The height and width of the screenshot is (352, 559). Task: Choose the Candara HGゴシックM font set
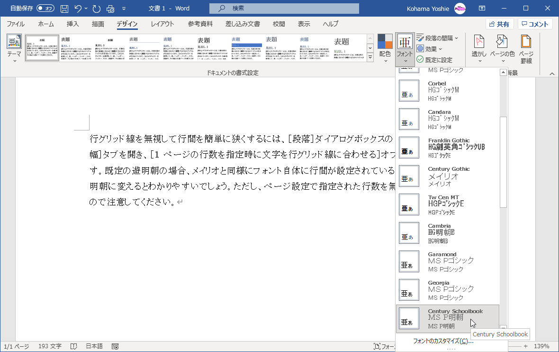tap(447, 119)
